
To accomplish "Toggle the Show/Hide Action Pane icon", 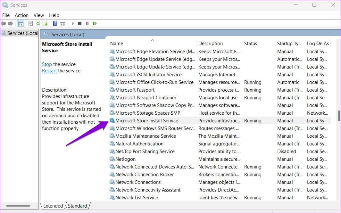I will point(62,23).
